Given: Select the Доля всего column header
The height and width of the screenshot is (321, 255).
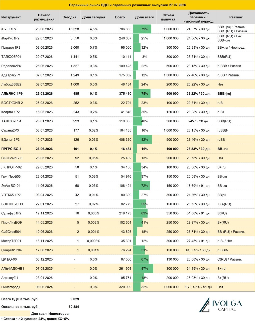Looking at the screenshot, I should pyautogui.click(x=145, y=17).
